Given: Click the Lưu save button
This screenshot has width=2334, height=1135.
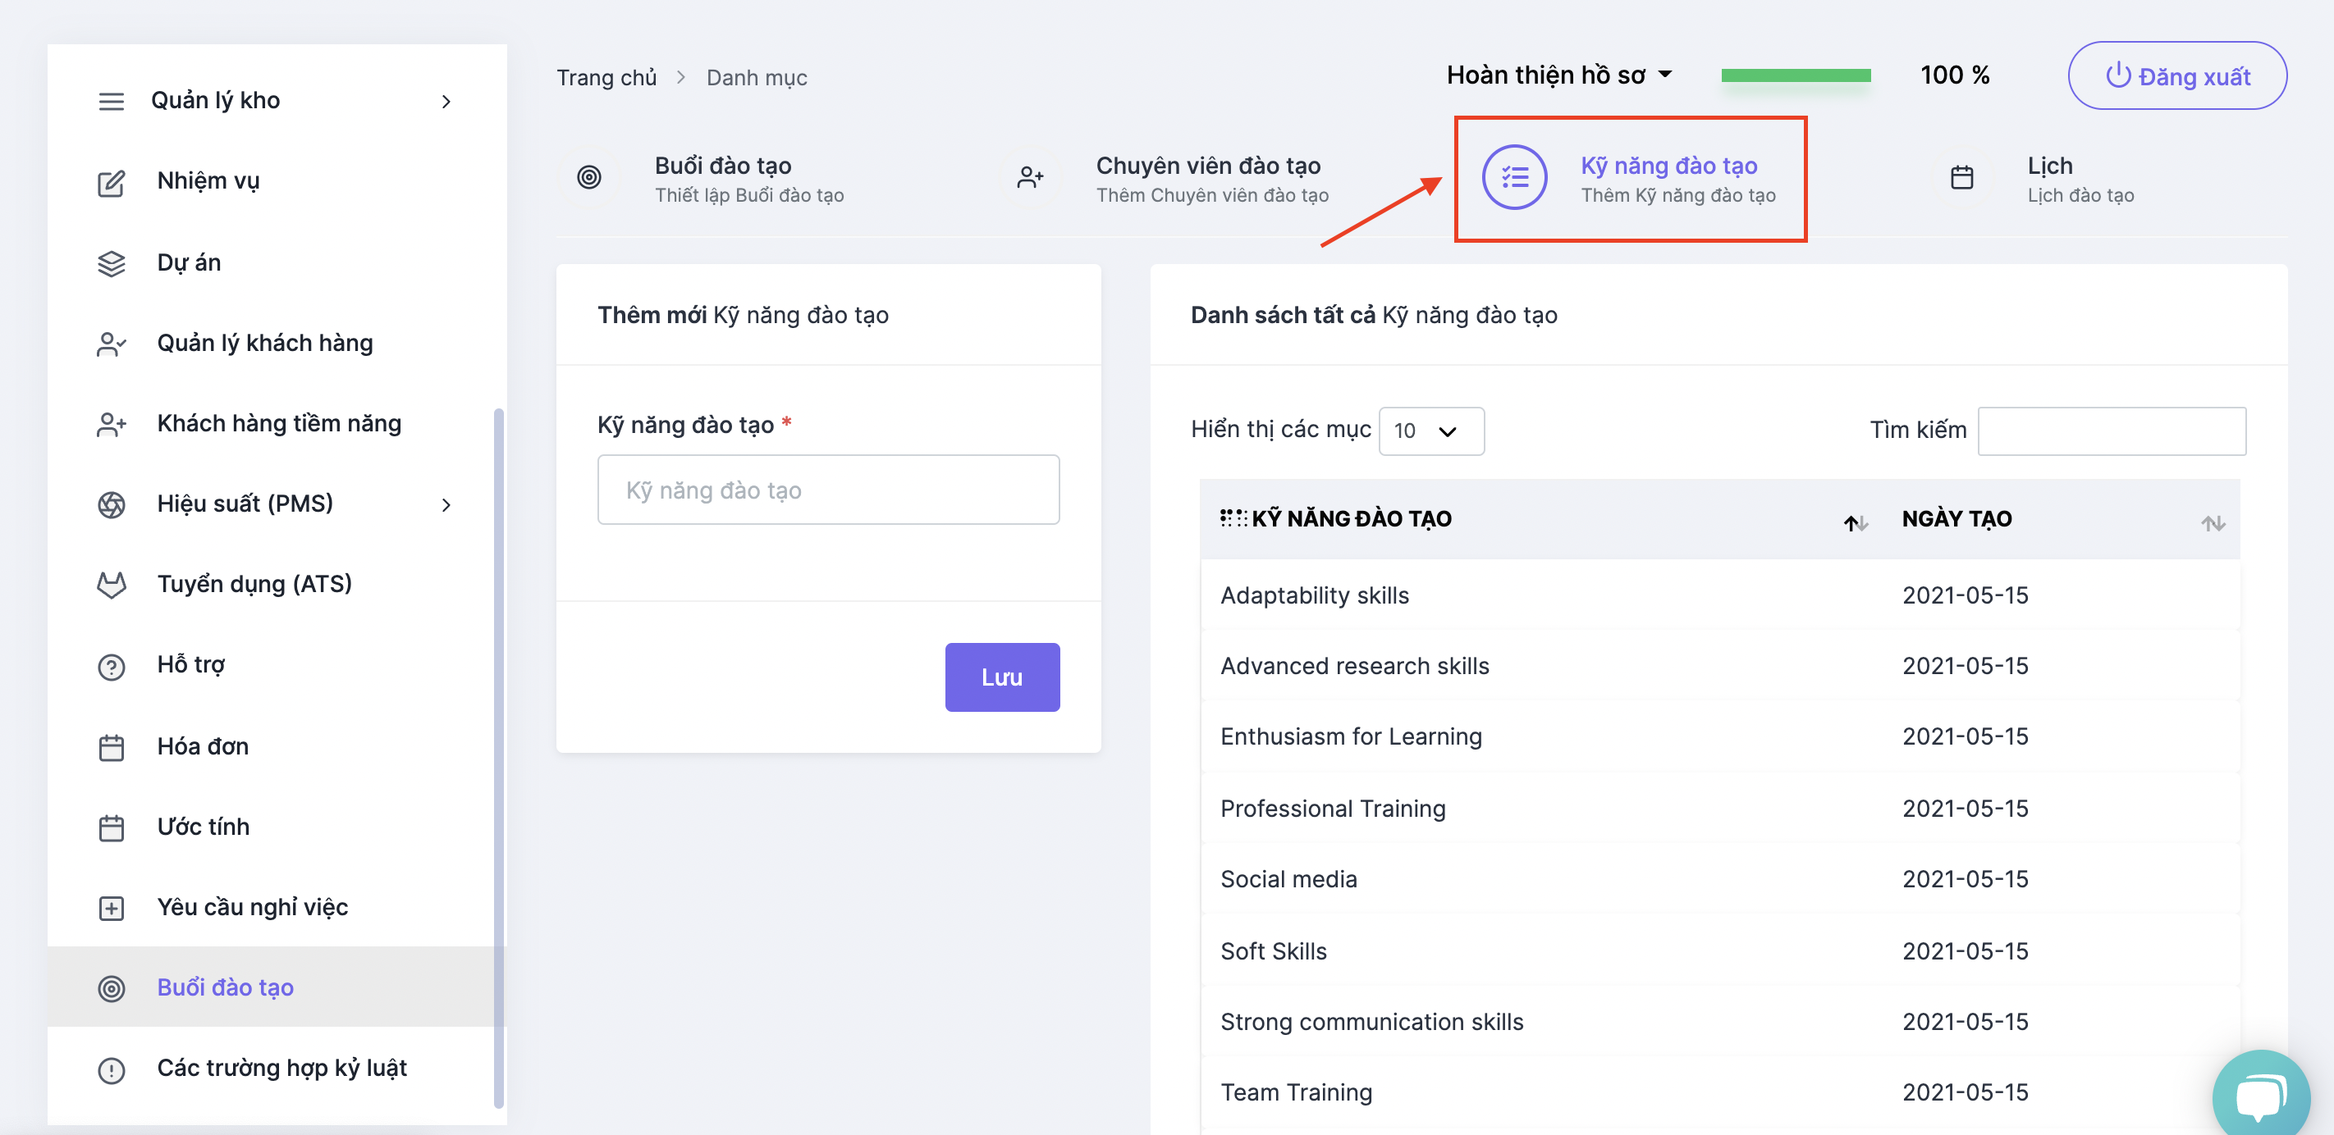Looking at the screenshot, I should [1002, 677].
